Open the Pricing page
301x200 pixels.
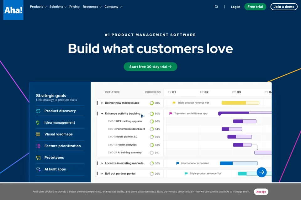(74, 7)
